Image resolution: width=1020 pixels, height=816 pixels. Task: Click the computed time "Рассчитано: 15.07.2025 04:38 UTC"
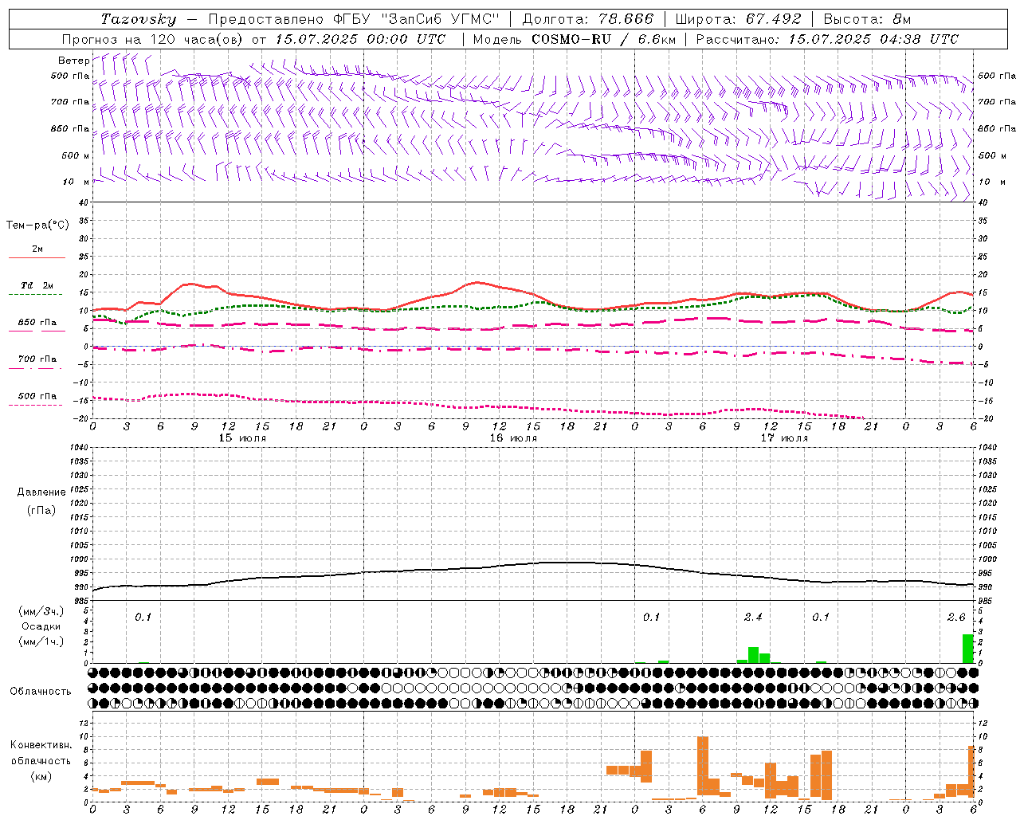[x=827, y=39]
